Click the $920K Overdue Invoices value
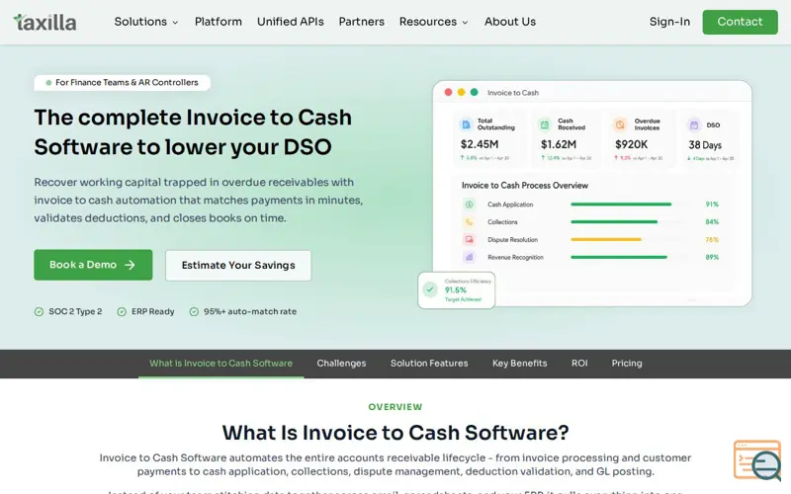 click(631, 144)
